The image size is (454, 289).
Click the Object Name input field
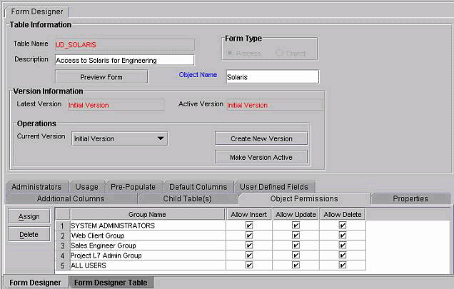coord(271,76)
